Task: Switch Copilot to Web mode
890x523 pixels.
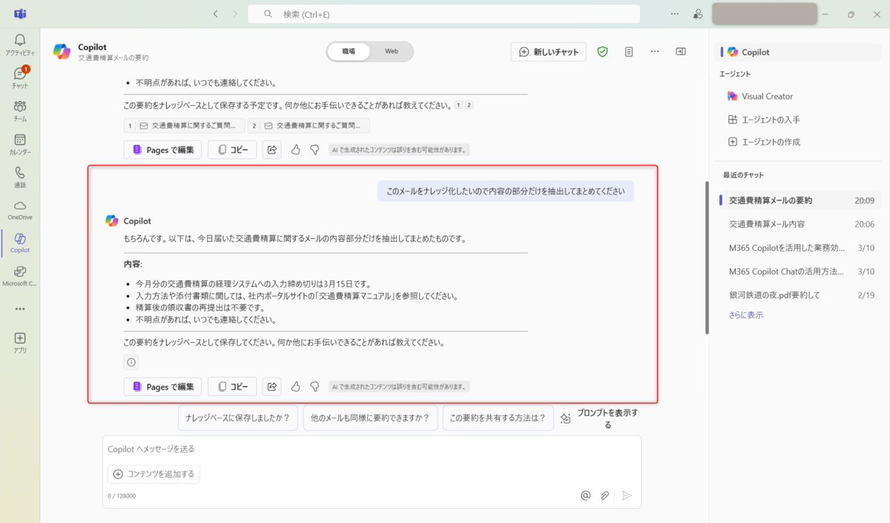Action: 392,51
